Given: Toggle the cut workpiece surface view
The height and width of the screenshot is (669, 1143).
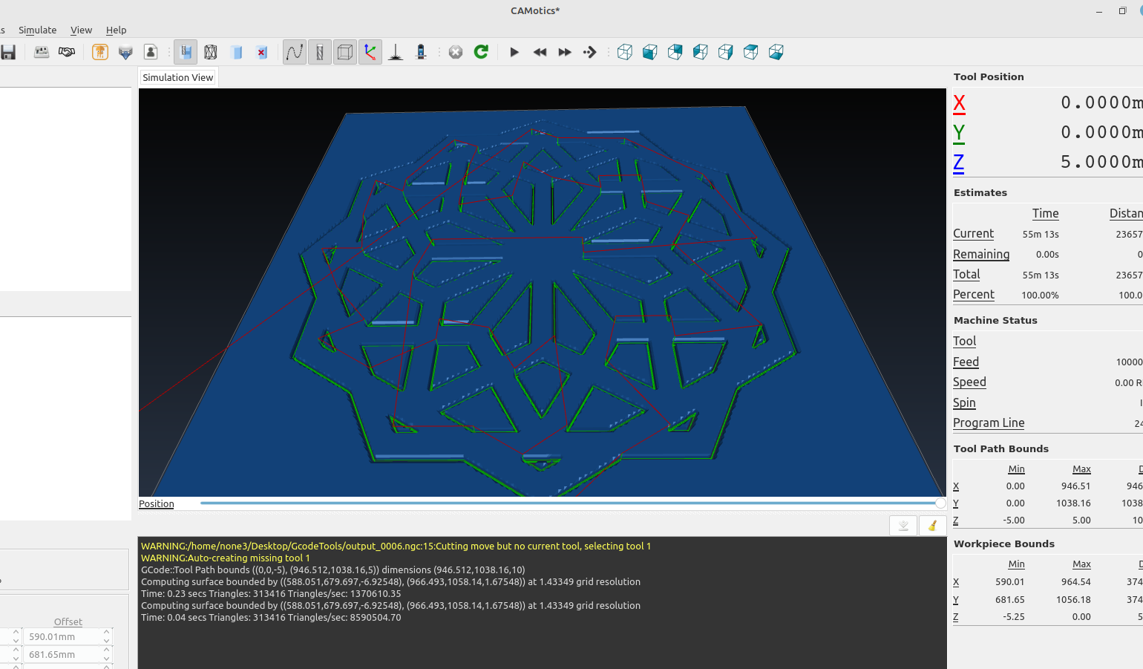Looking at the screenshot, I should 186,52.
